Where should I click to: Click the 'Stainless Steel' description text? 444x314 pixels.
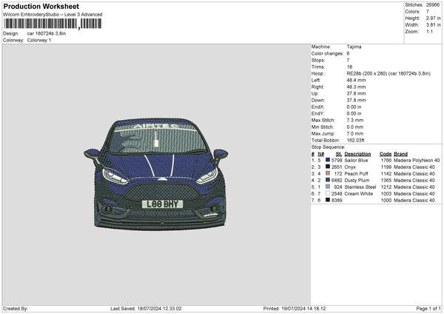point(360,187)
